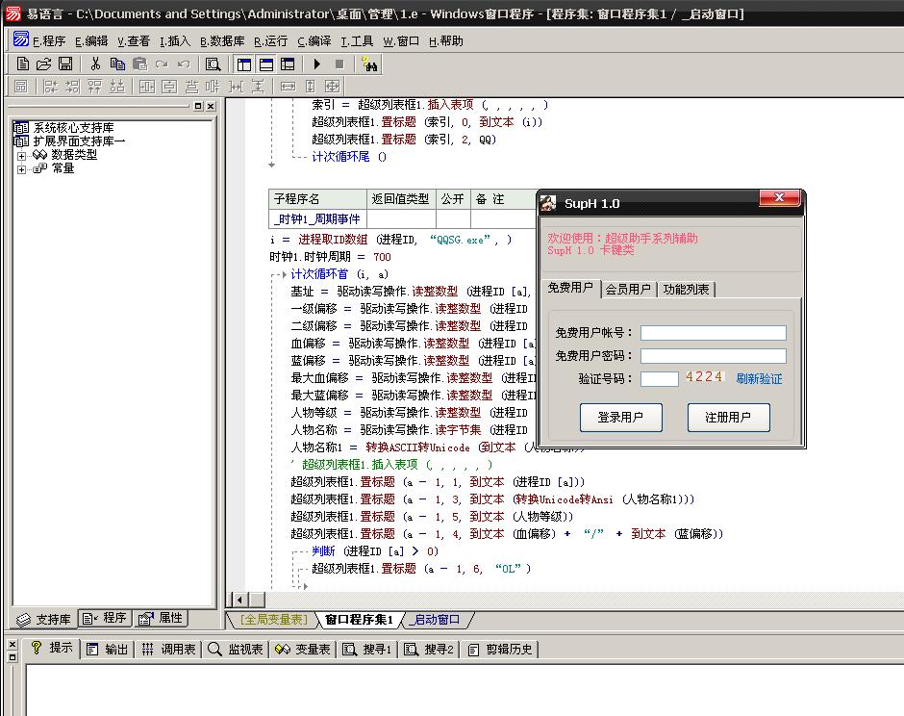Select 扩展界面支持库一 in the library tree
This screenshot has width=904, height=716.
[79, 141]
